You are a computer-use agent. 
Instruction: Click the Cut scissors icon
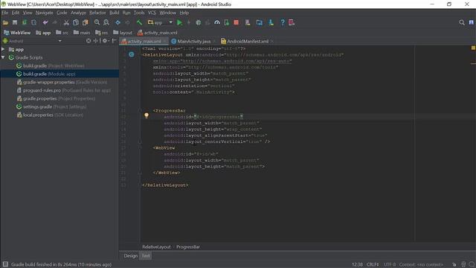point(66,22)
